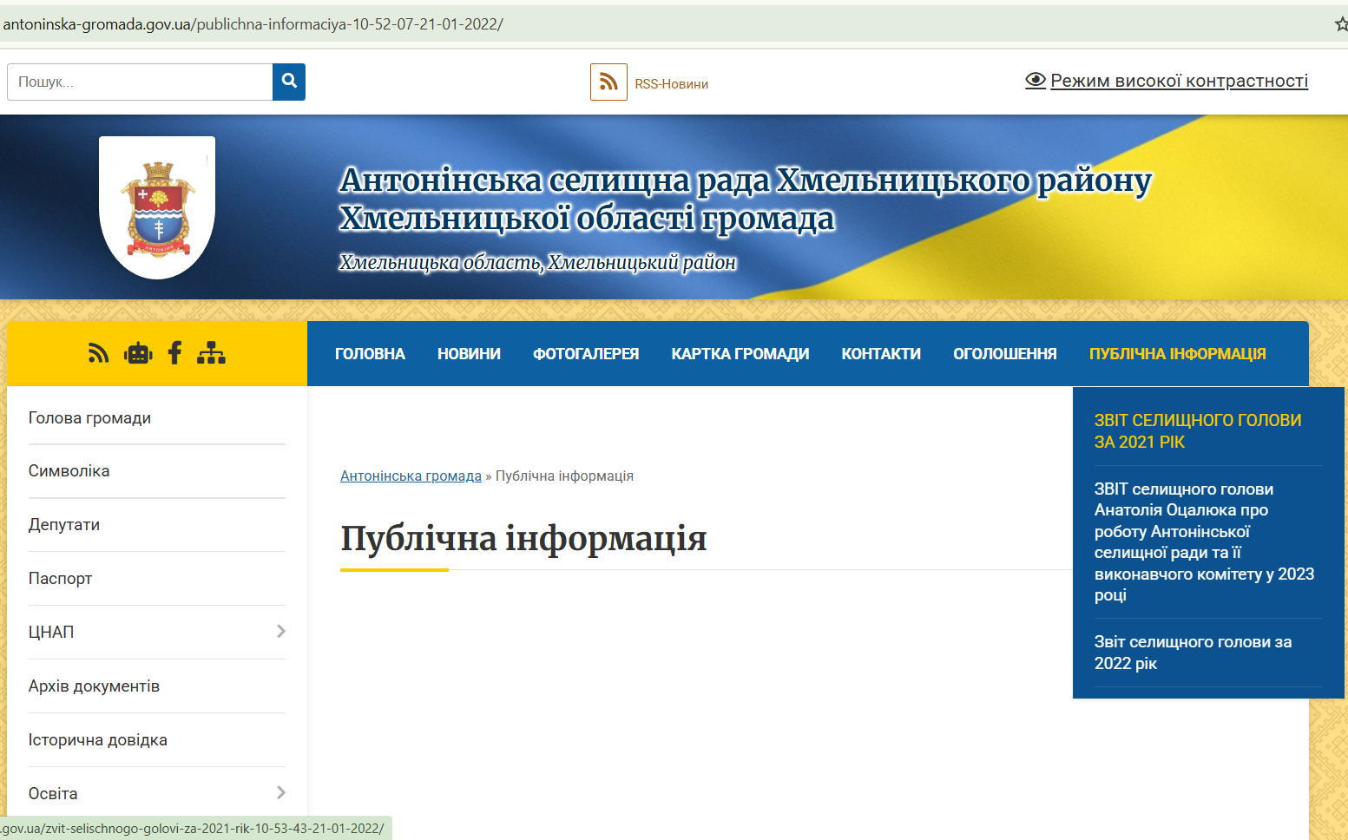This screenshot has width=1348, height=840.
Task: Open the robot chatbot icon
Action: pyautogui.click(x=138, y=353)
